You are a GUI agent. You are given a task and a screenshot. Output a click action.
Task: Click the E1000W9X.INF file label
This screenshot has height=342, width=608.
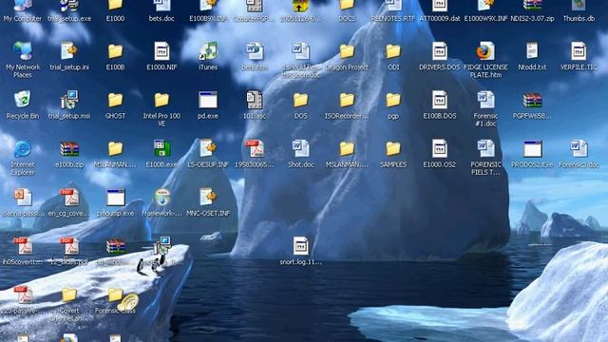click(485, 18)
